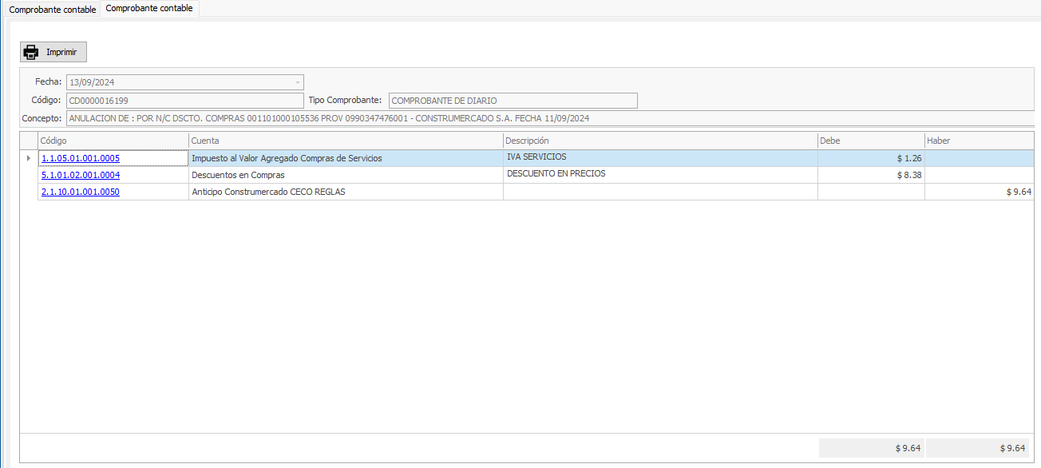Open account link 2.1.10.01.001.0050
The height and width of the screenshot is (468, 1041).
[x=80, y=192]
